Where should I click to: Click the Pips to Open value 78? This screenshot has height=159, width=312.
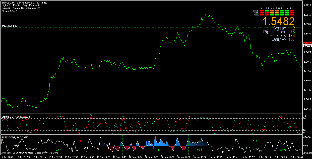coord(292,32)
